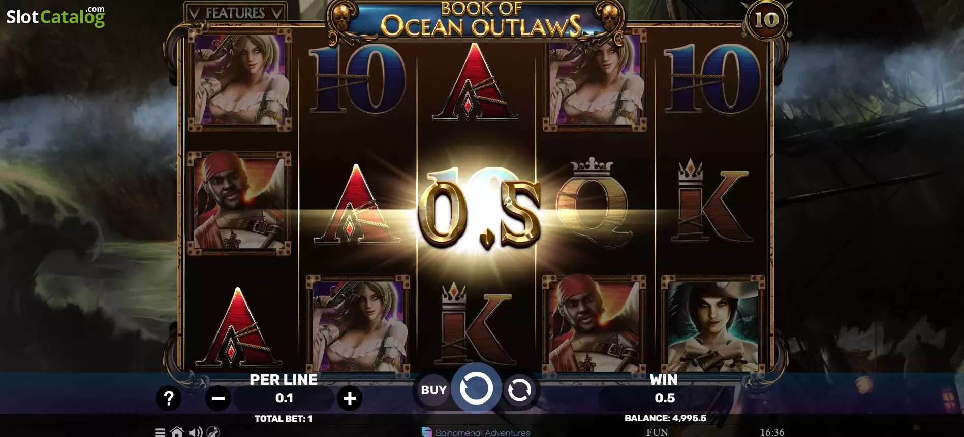Click the right chevron of FEATURES tab
The image size is (964, 437).
coord(277,13)
